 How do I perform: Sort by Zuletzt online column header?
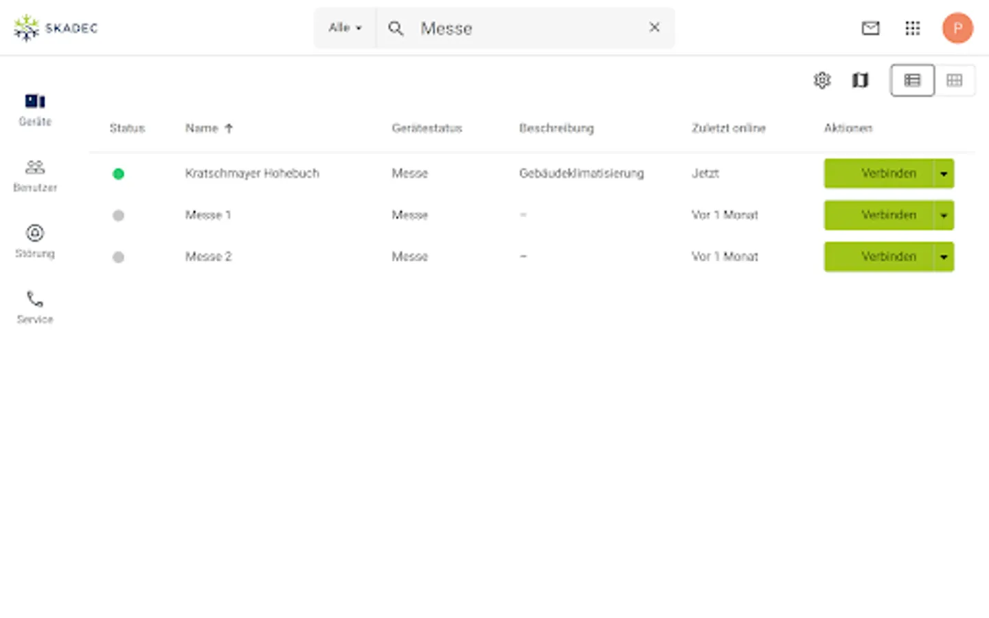[x=729, y=128]
